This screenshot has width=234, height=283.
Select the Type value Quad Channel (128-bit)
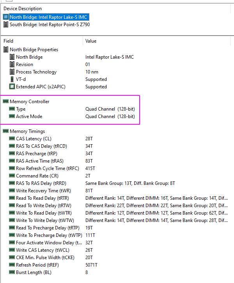110,109
